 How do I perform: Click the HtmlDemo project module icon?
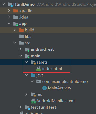pyautogui.click(x=10, y=4)
